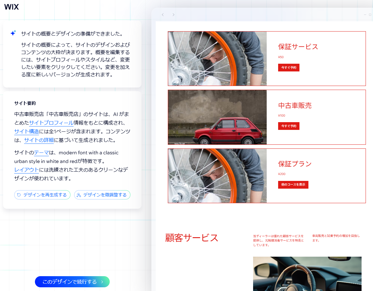The width and height of the screenshot is (373, 291).
Task: Select the tweak icon in デザインを微調整する
Action: pos(78,195)
